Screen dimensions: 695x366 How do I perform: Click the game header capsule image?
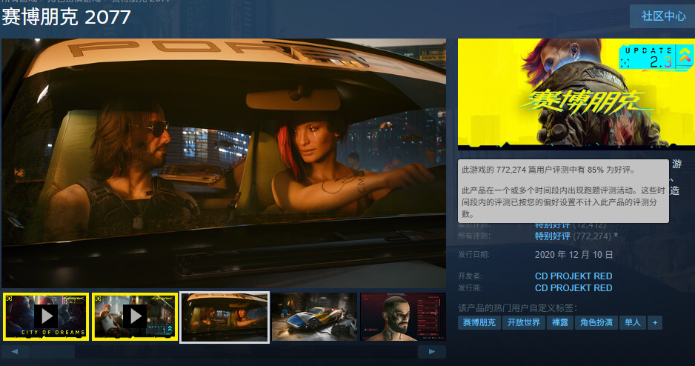[576, 93]
